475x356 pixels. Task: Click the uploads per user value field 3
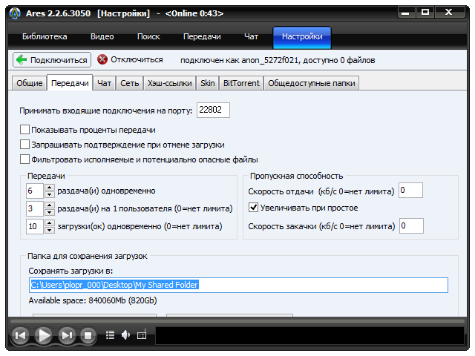click(x=35, y=208)
